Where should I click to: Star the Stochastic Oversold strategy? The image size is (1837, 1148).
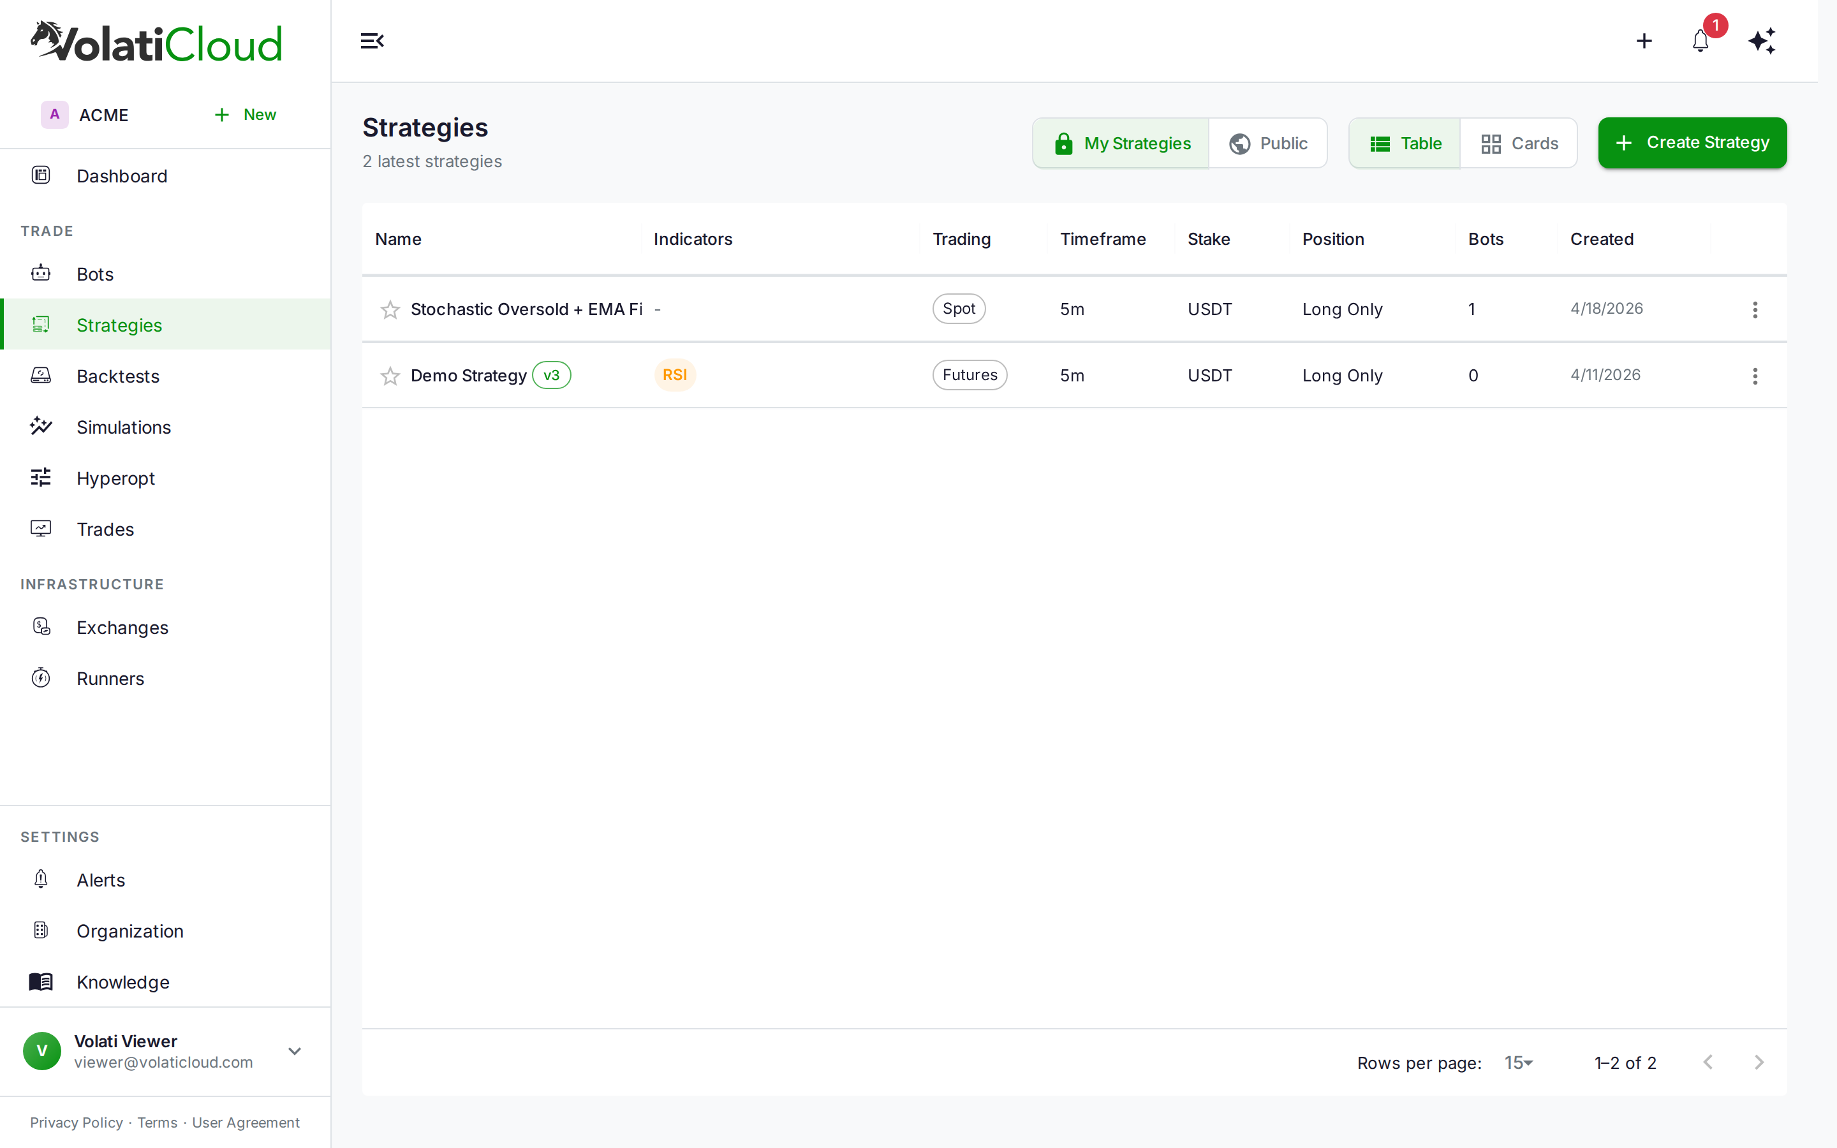390,309
